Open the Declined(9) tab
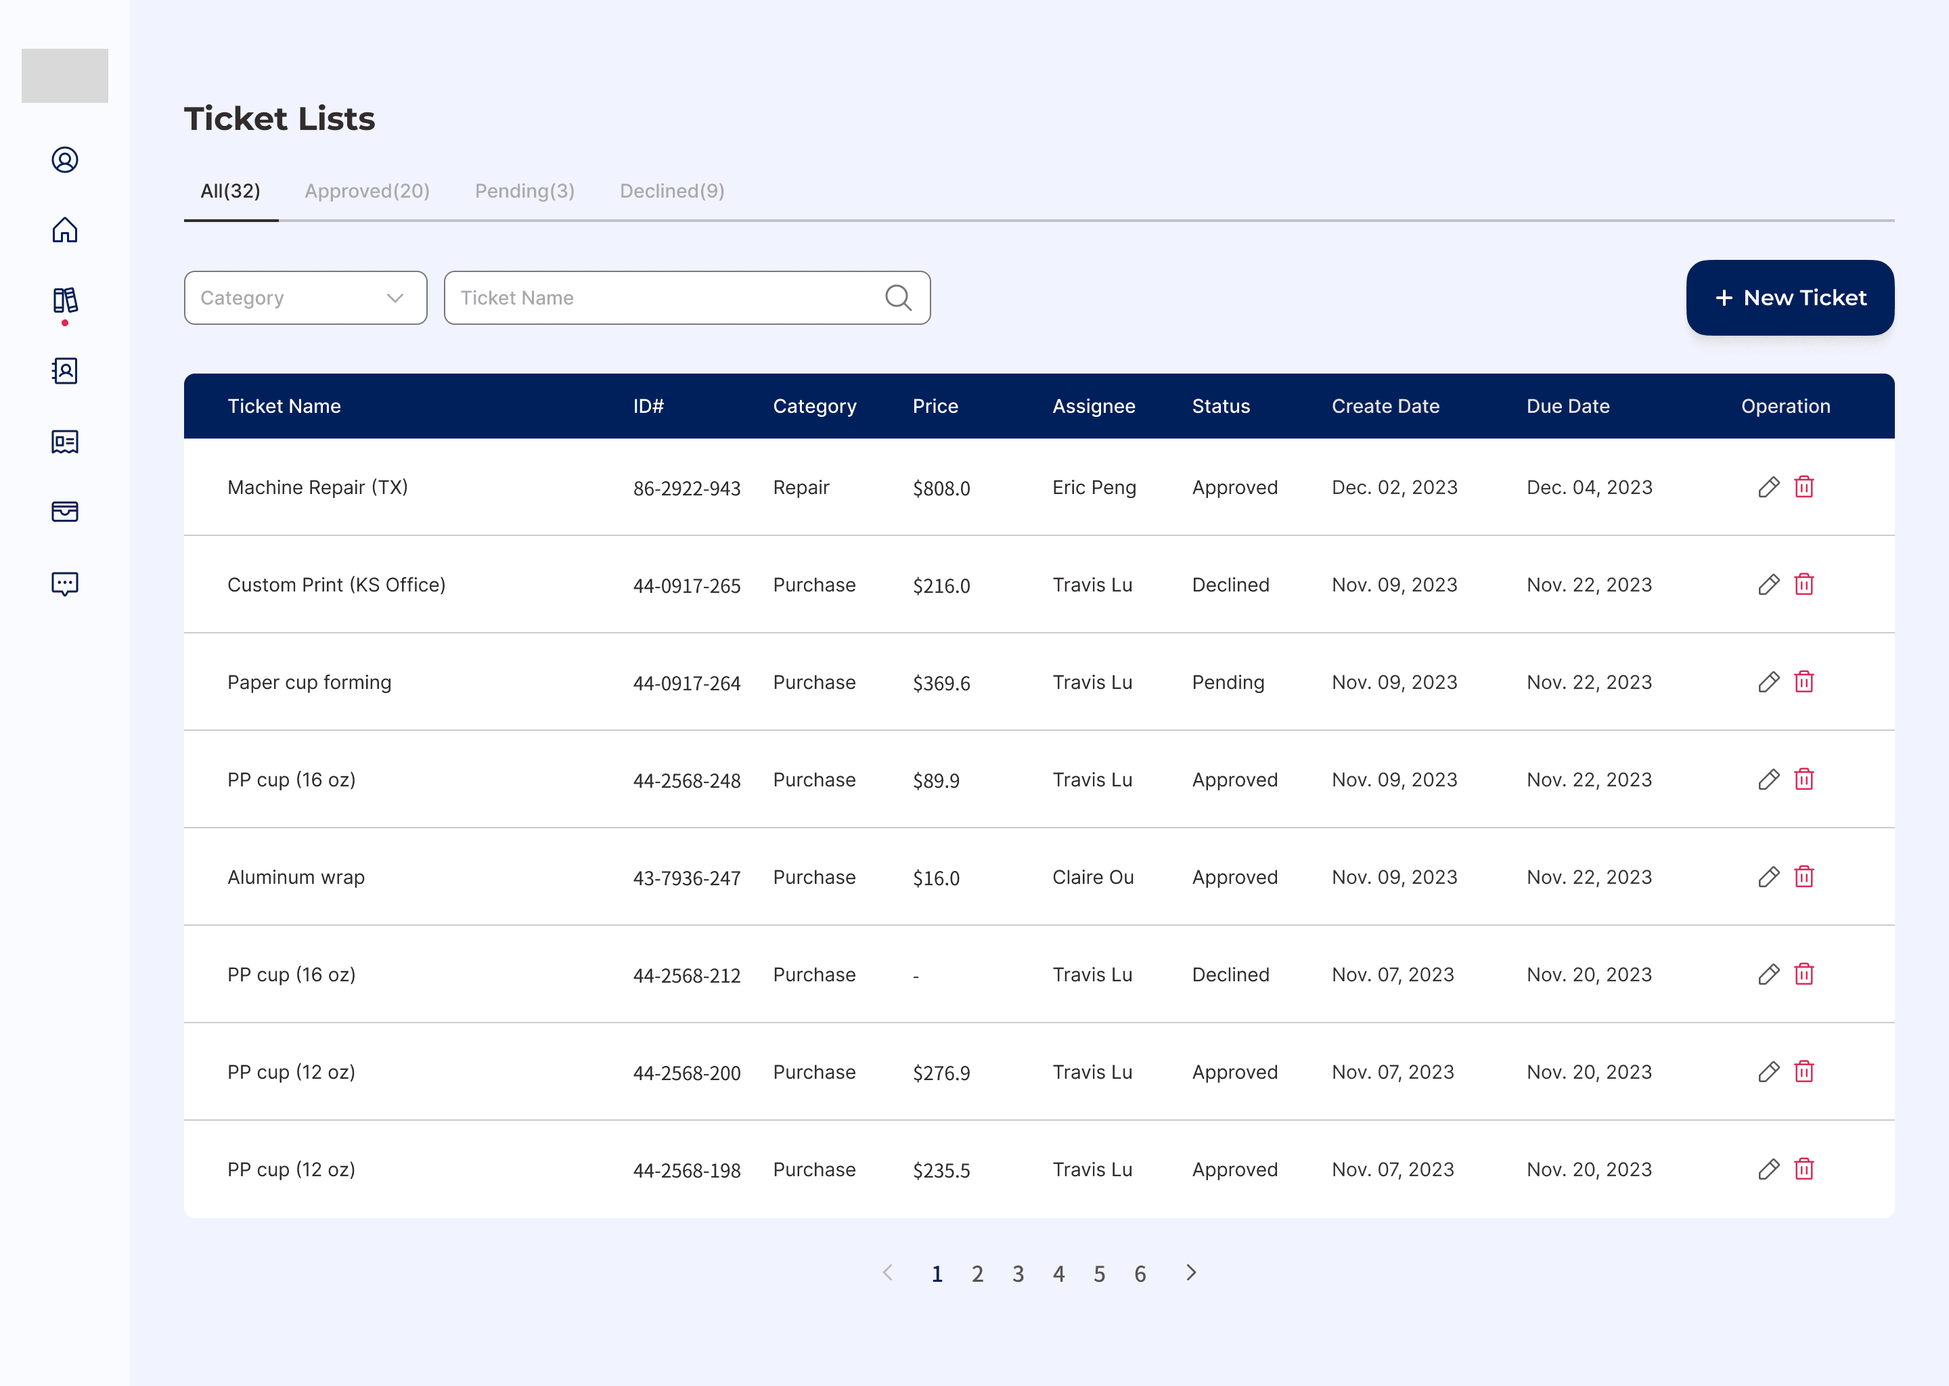The width and height of the screenshot is (1949, 1386). 673,191
